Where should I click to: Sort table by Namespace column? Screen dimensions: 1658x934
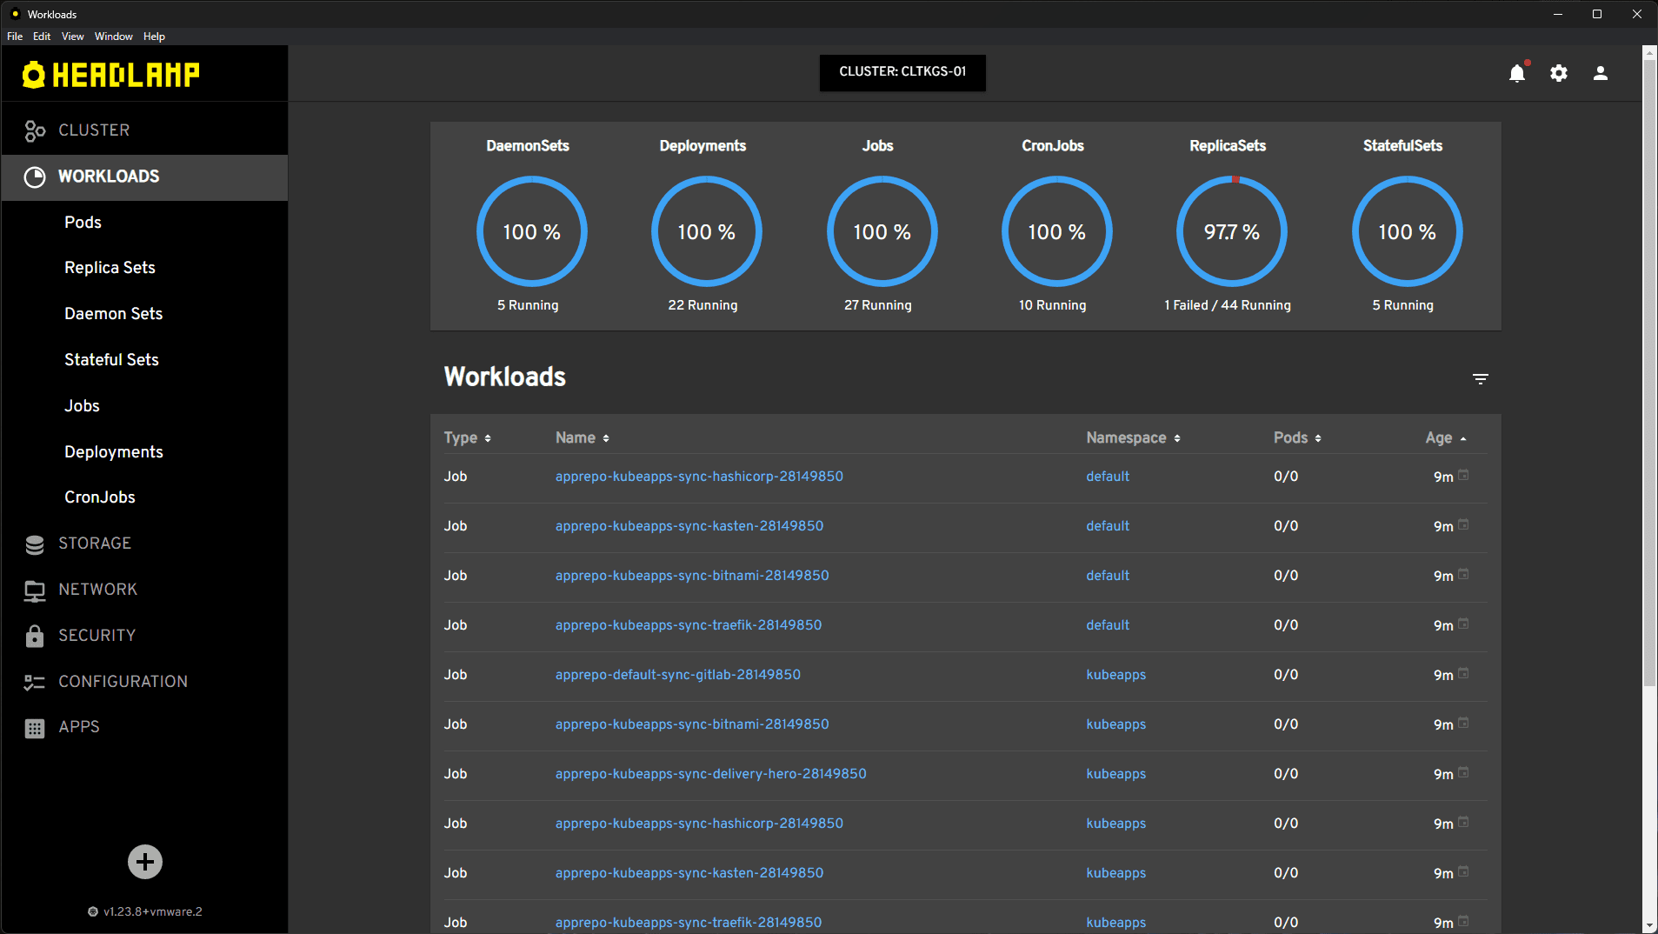(x=1134, y=437)
